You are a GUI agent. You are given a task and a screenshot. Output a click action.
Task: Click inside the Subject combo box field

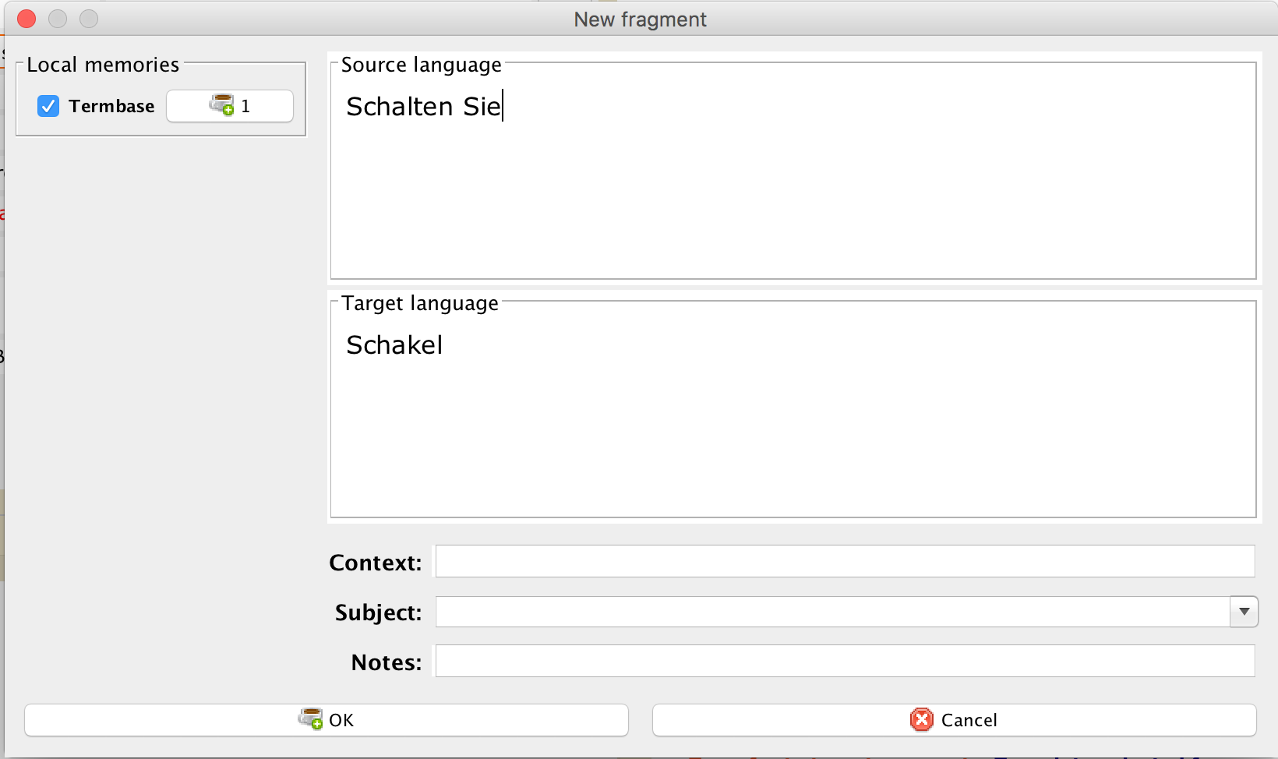point(831,612)
